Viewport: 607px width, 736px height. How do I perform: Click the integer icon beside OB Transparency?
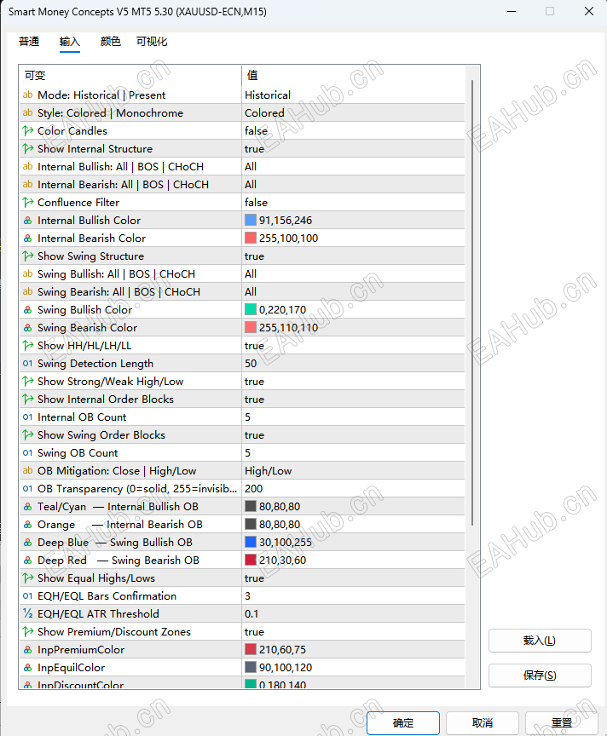(x=28, y=489)
